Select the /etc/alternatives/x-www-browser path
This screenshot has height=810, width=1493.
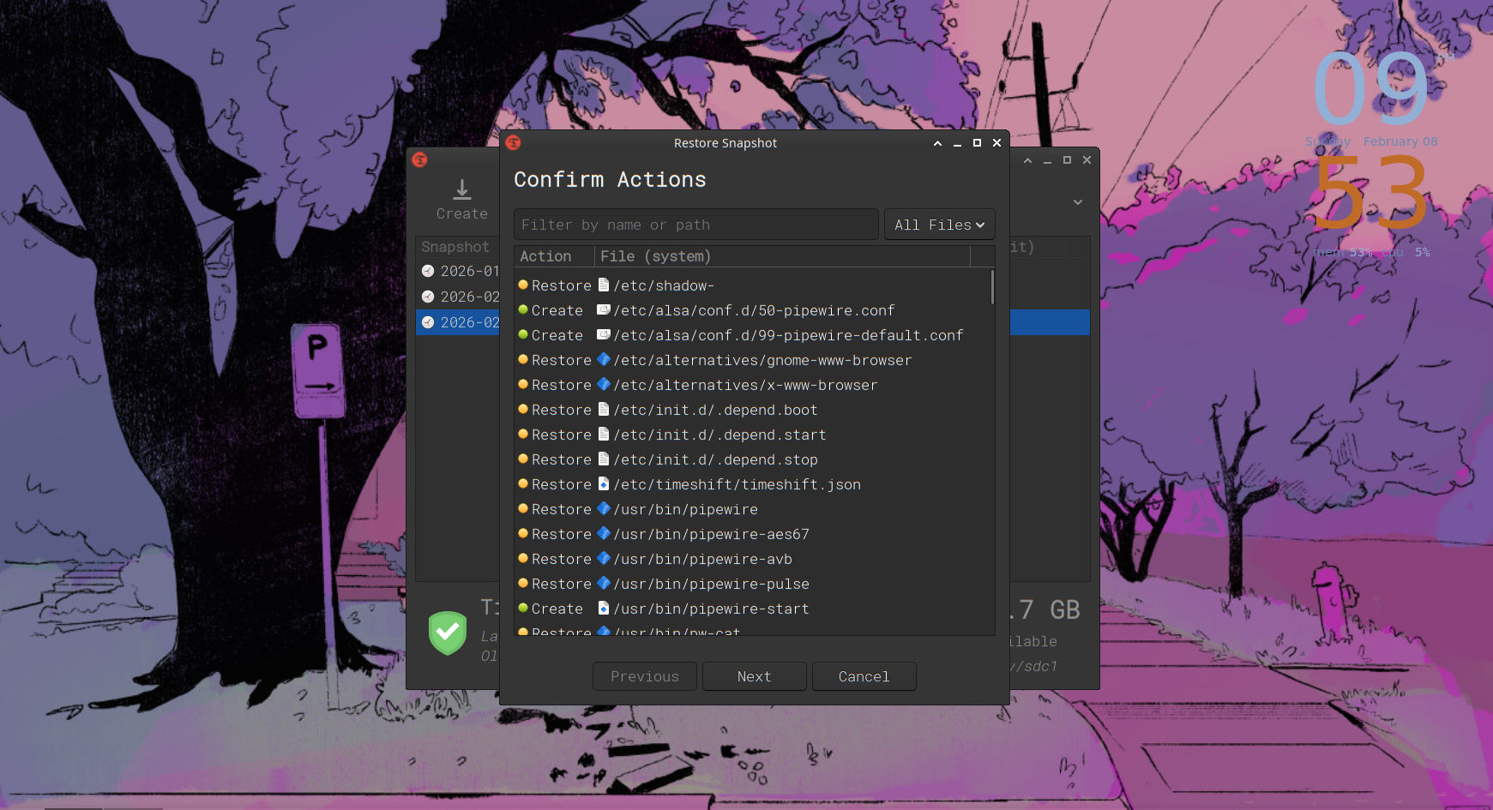pyautogui.click(x=745, y=385)
